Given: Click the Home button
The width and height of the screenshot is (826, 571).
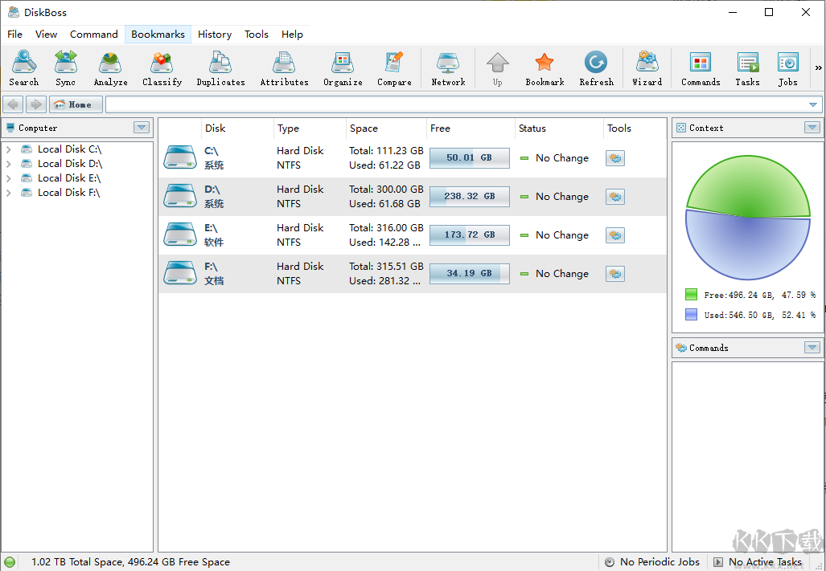Looking at the screenshot, I should 76,104.
